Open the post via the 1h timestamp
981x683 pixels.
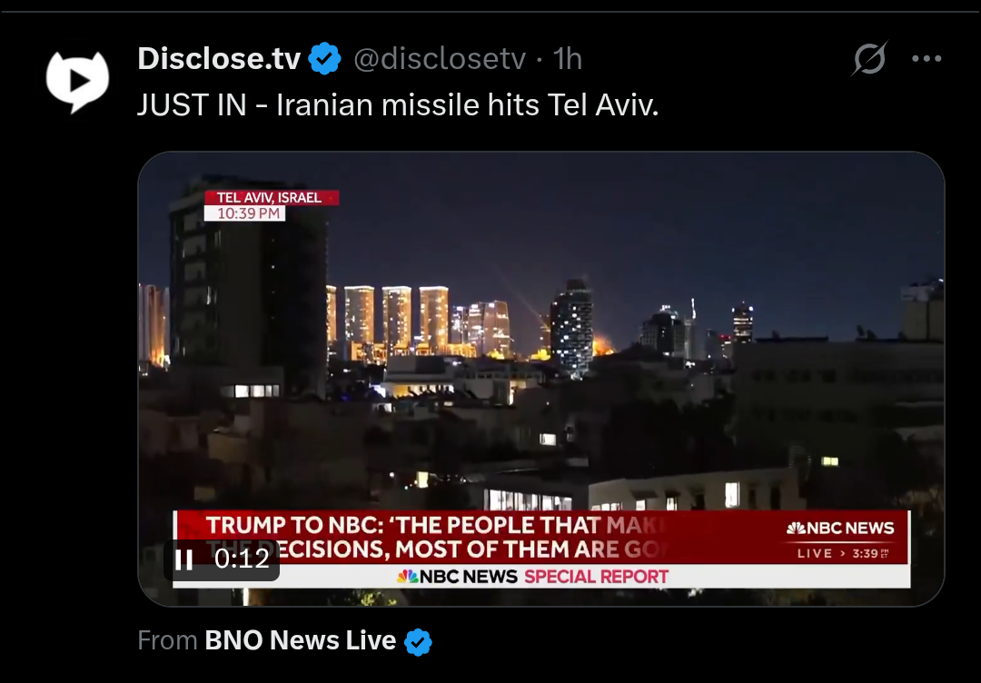(568, 59)
